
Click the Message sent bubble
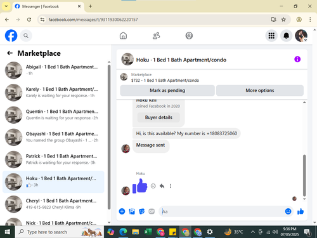tap(150, 145)
